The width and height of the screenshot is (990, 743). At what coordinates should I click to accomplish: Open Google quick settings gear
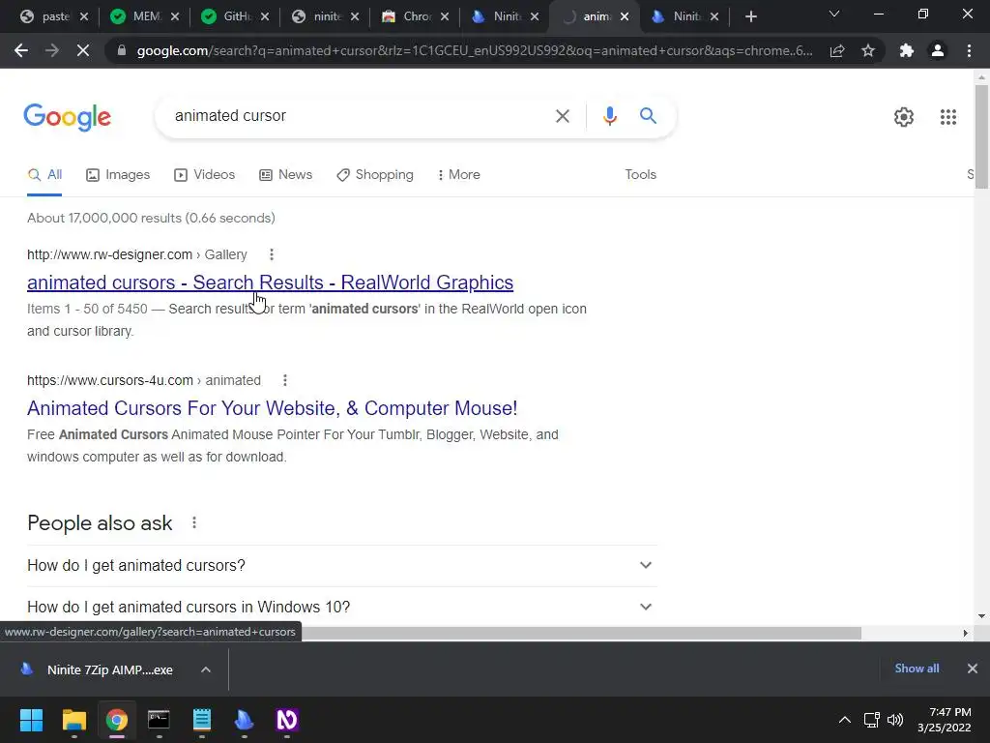[x=904, y=117]
